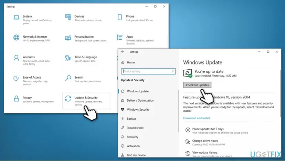Click the back arrow in Settings window
285x161 pixels.
(123, 52)
